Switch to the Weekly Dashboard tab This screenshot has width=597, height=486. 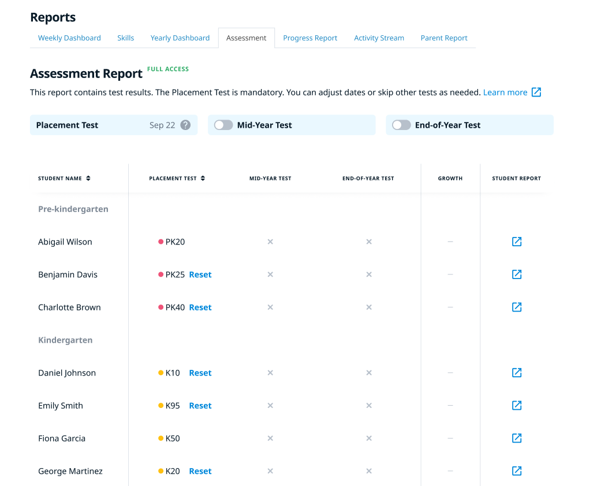(69, 38)
